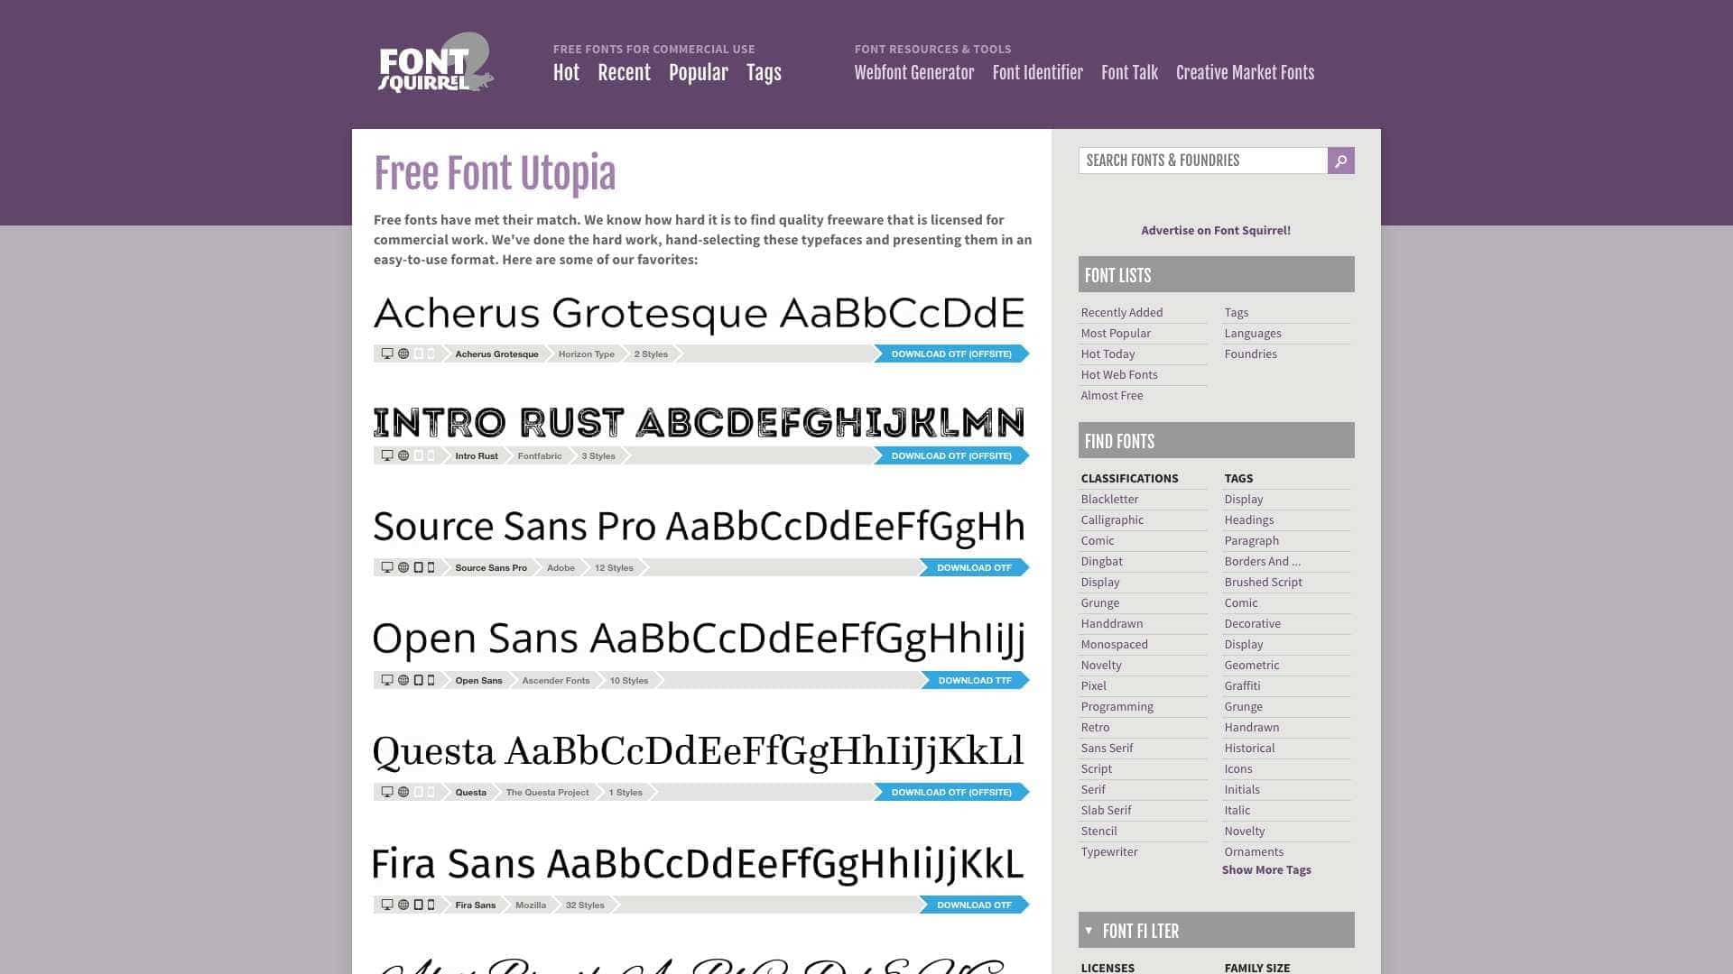Open the Hot fonts menu
Image resolution: width=1733 pixels, height=974 pixels.
click(x=566, y=73)
